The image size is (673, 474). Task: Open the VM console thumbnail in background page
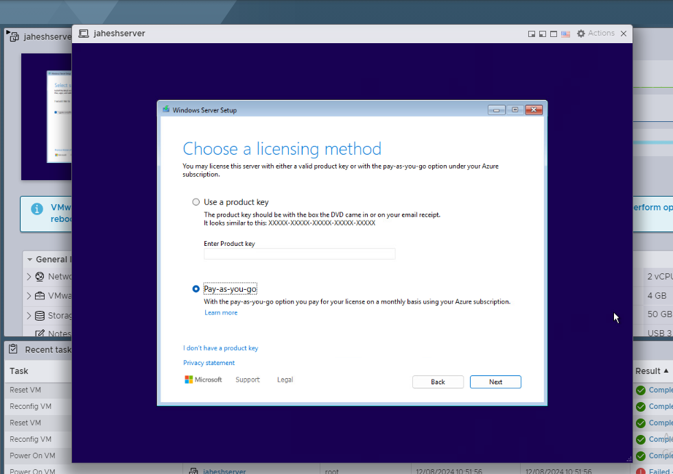(47, 116)
